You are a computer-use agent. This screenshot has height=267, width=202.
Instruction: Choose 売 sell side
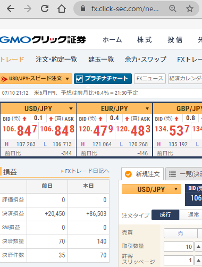click(x=181, y=233)
